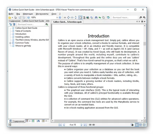Focus the contents panel quick search field

[31, 24]
